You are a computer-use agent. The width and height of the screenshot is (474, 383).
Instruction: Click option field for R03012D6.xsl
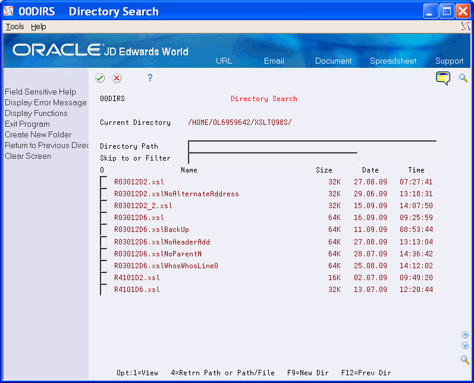(x=103, y=218)
